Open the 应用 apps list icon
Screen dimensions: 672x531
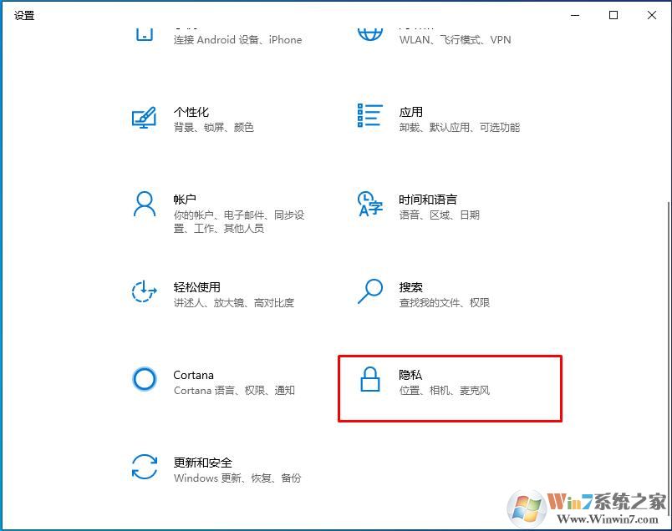pyautogui.click(x=370, y=115)
